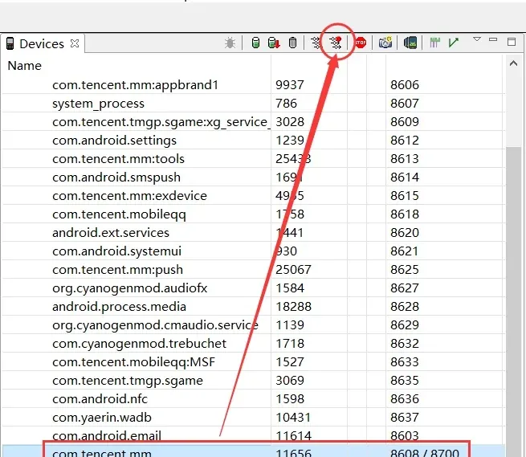Click the Update Threads icon

pos(316,43)
